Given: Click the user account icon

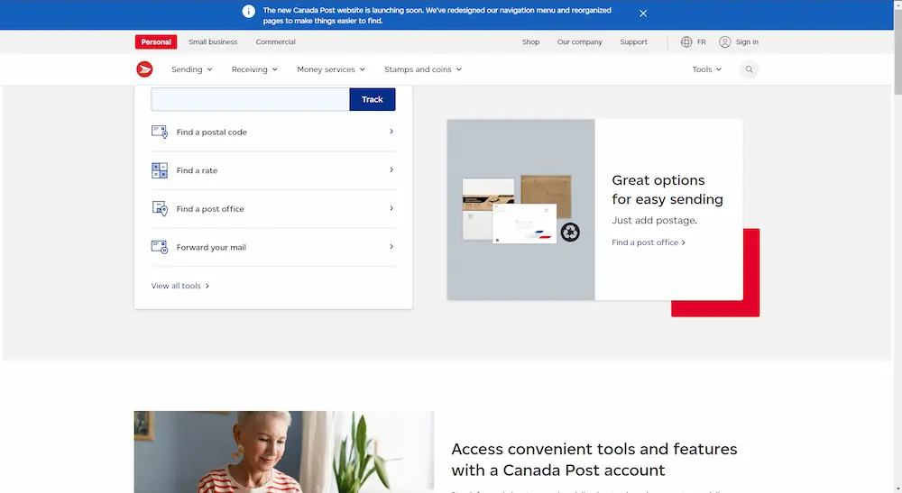Looking at the screenshot, I should click(725, 42).
